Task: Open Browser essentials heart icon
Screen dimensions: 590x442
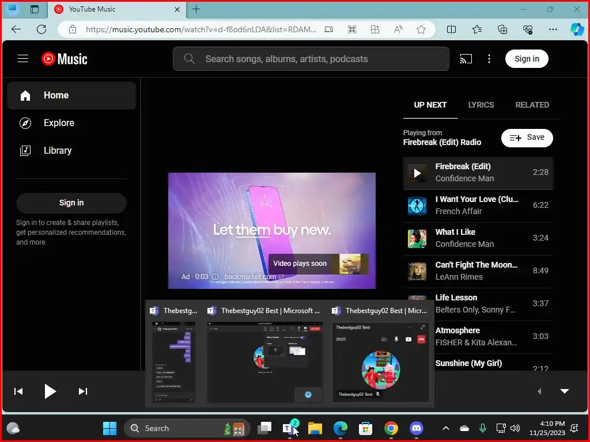Action: [x=528, y=29]
